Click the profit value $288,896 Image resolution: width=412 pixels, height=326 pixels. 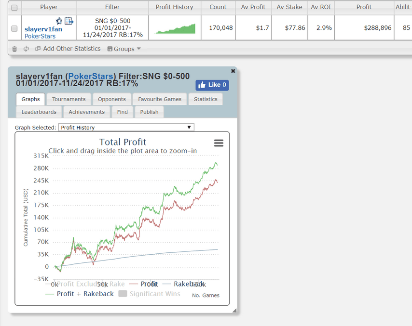pos(378,28)
